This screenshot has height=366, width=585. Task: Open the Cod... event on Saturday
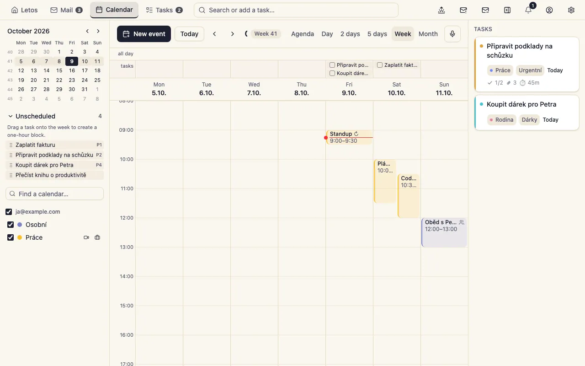click(x=409, y=196)
